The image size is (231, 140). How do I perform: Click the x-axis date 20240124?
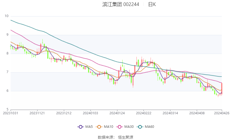click(117, 113)
